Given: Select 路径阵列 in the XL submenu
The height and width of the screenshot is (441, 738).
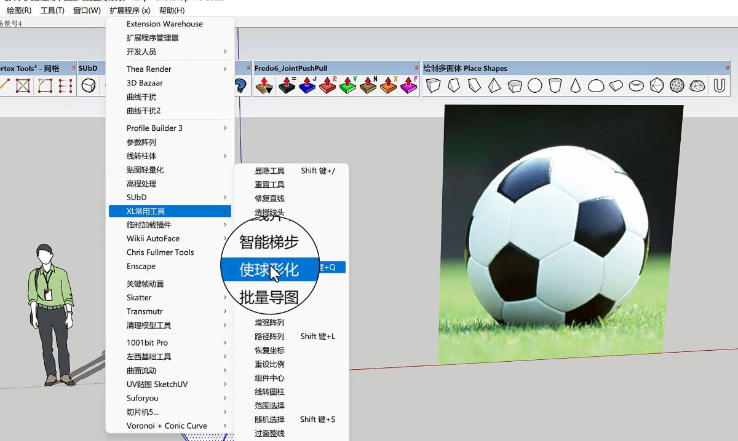Looking at the screenshot, I should 292,337.
